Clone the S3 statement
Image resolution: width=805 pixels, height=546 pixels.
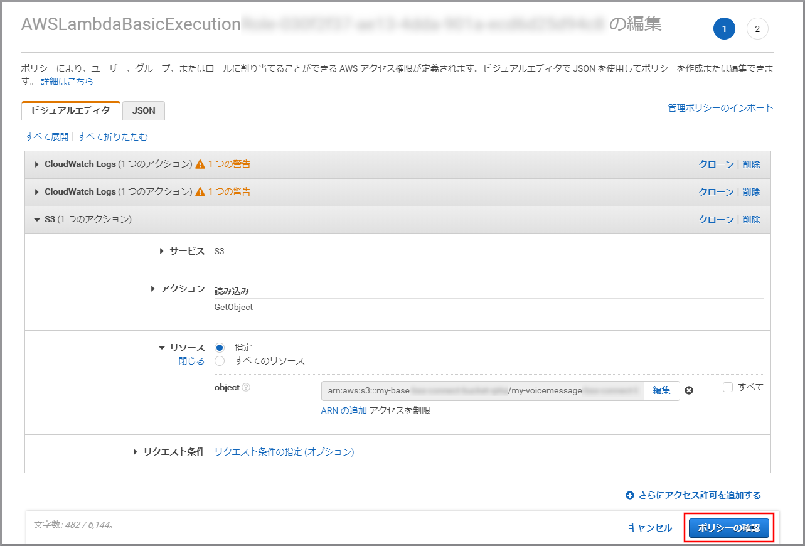tap(716, 220)
